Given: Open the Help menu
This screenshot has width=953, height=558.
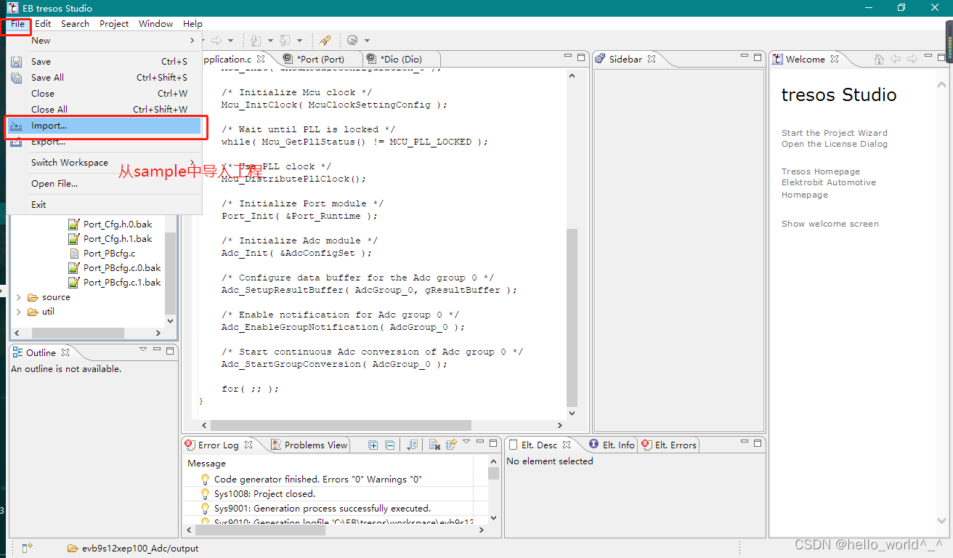Looking at the screenshot, I should (x=192, y=24).
